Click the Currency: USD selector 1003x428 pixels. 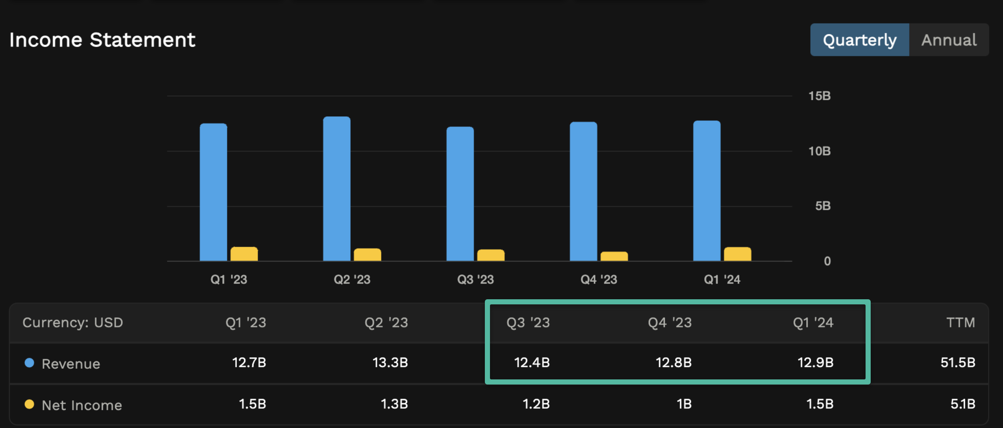[x=73, y=323]
